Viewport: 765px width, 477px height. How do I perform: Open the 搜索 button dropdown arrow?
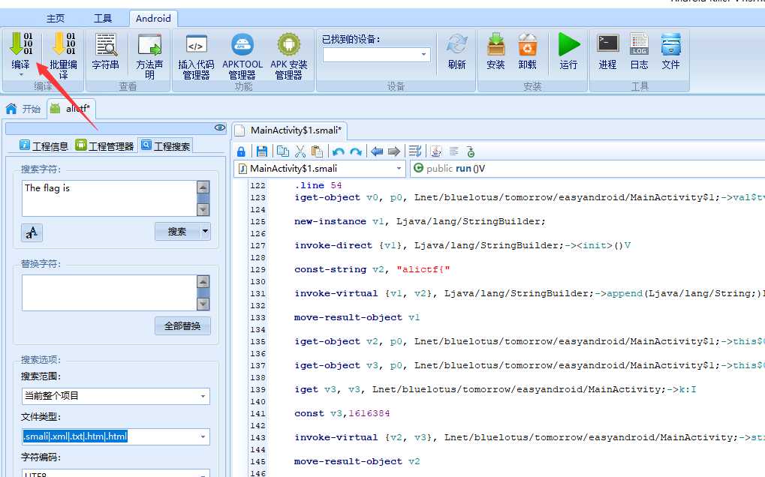206,232
